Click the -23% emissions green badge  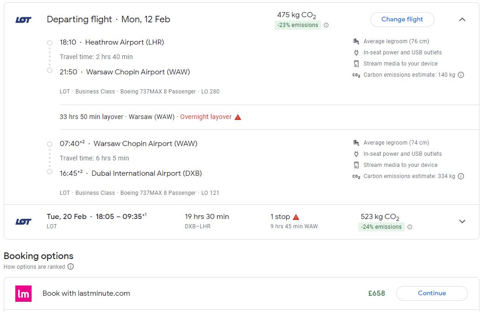[x=297, y=25]
